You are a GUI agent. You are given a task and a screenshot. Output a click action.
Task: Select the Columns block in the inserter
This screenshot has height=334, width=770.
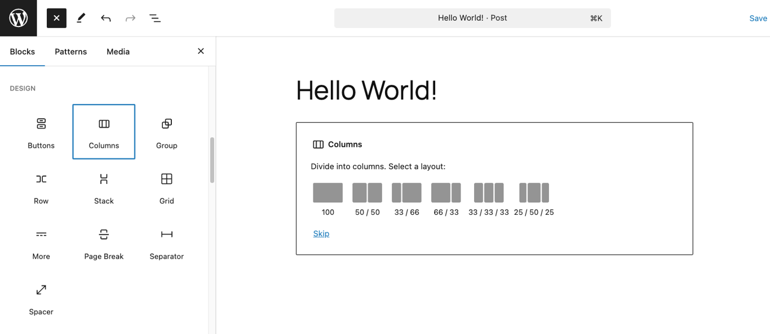click(x=103, y=131)
